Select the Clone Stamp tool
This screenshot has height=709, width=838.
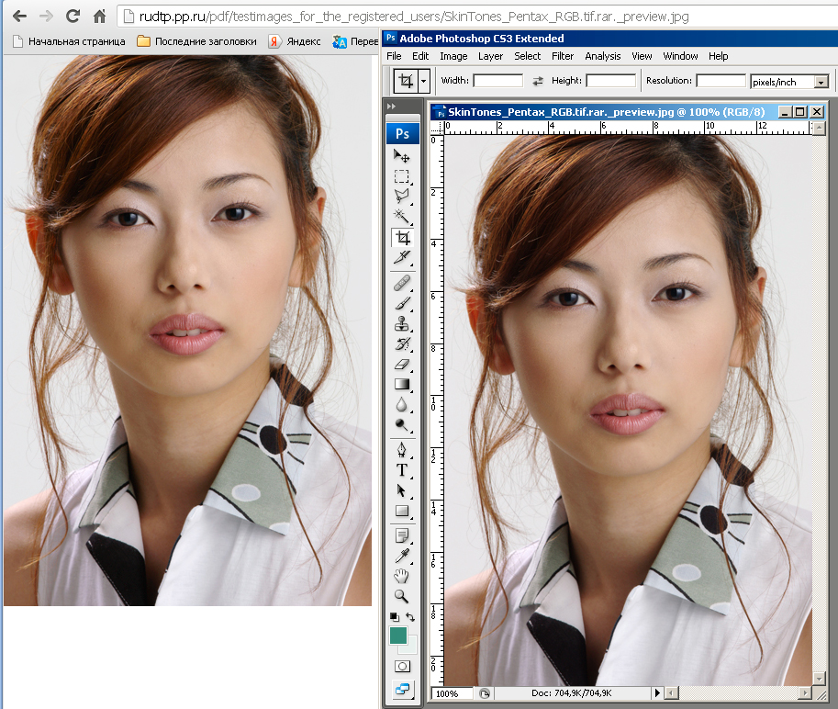click(x=402, y=323)
